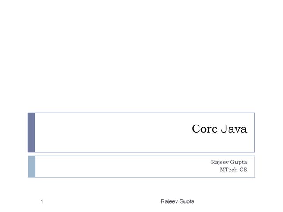Click the gap between title and subtitle boxes
The width and height of the screenshot is (283, 212).
141,154
